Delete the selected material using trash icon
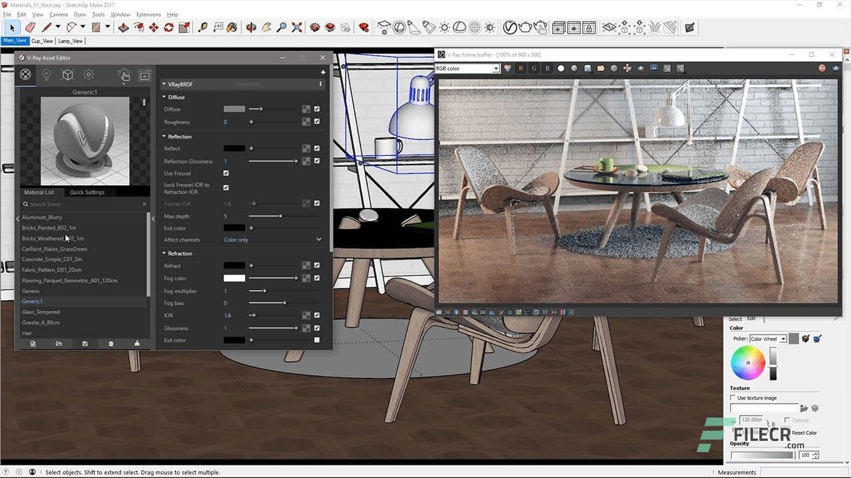The image size is (851, 478). click(111, 344)
